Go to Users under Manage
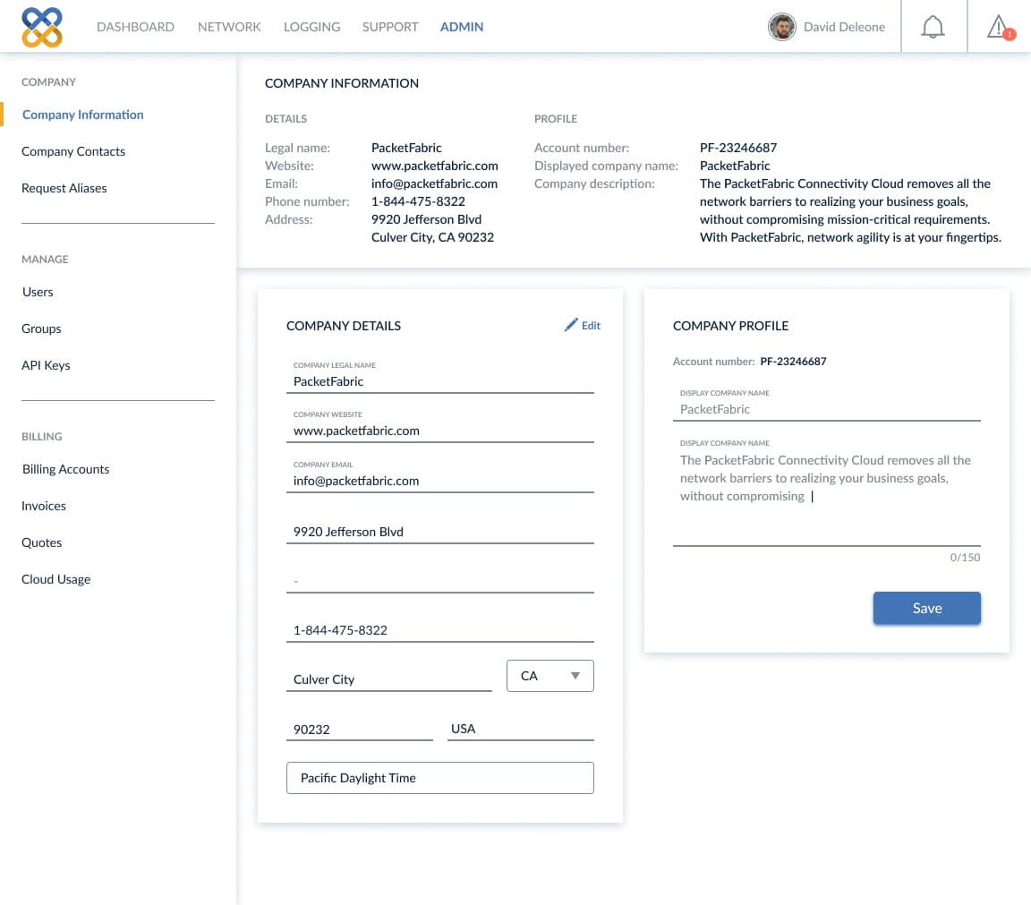This screenshot has height=905, width=1031. (38, 292)
